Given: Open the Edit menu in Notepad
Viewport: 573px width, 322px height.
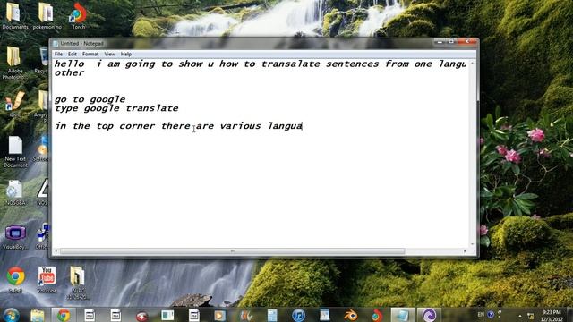Looking at the screenshot, I should [72, 54].
